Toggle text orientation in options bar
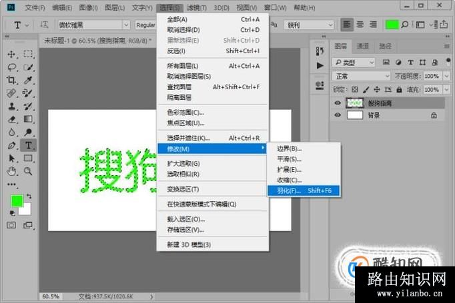Image resolution: width=455 pixels, height=303 pixels. [44, 25]
